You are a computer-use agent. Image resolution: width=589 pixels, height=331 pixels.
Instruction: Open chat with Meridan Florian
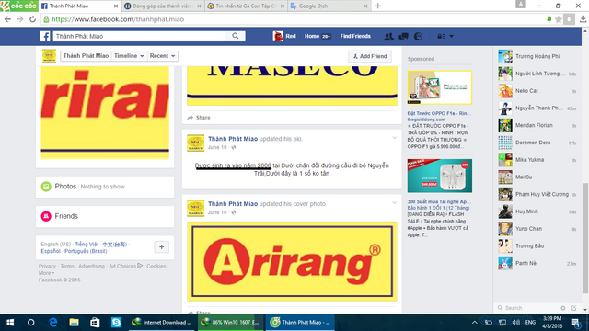pos(537,125)
